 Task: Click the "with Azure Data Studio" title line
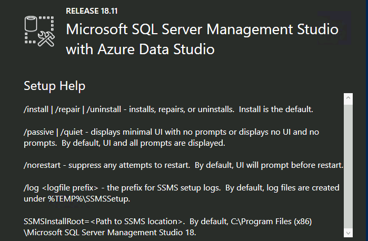click(140, 49)
